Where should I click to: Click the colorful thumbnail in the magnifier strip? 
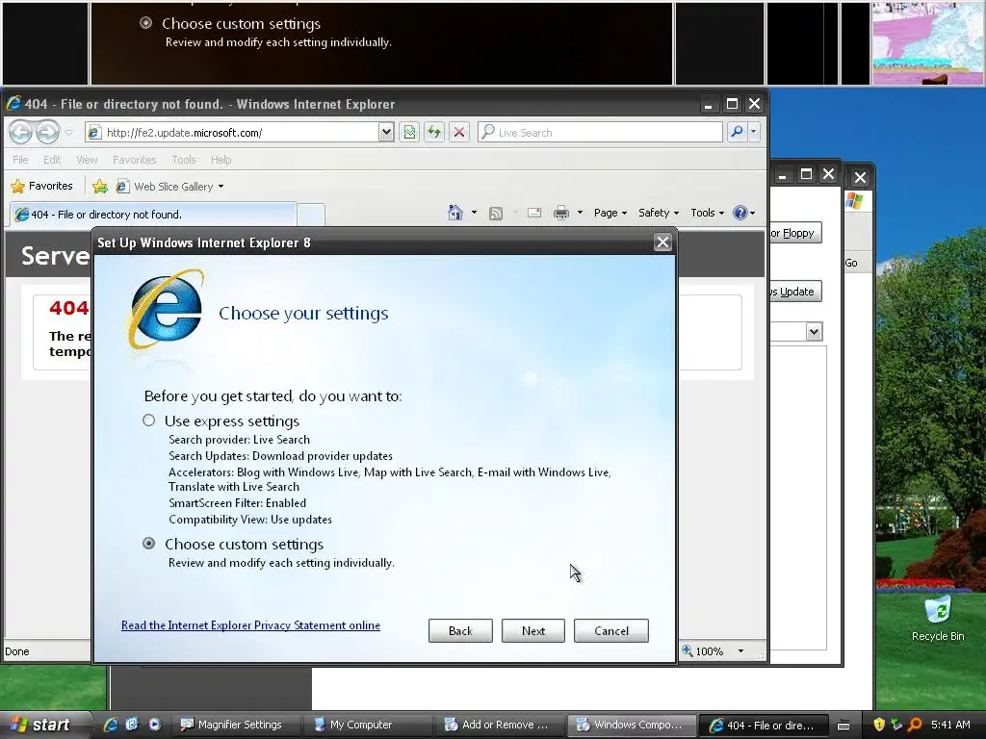927,42
